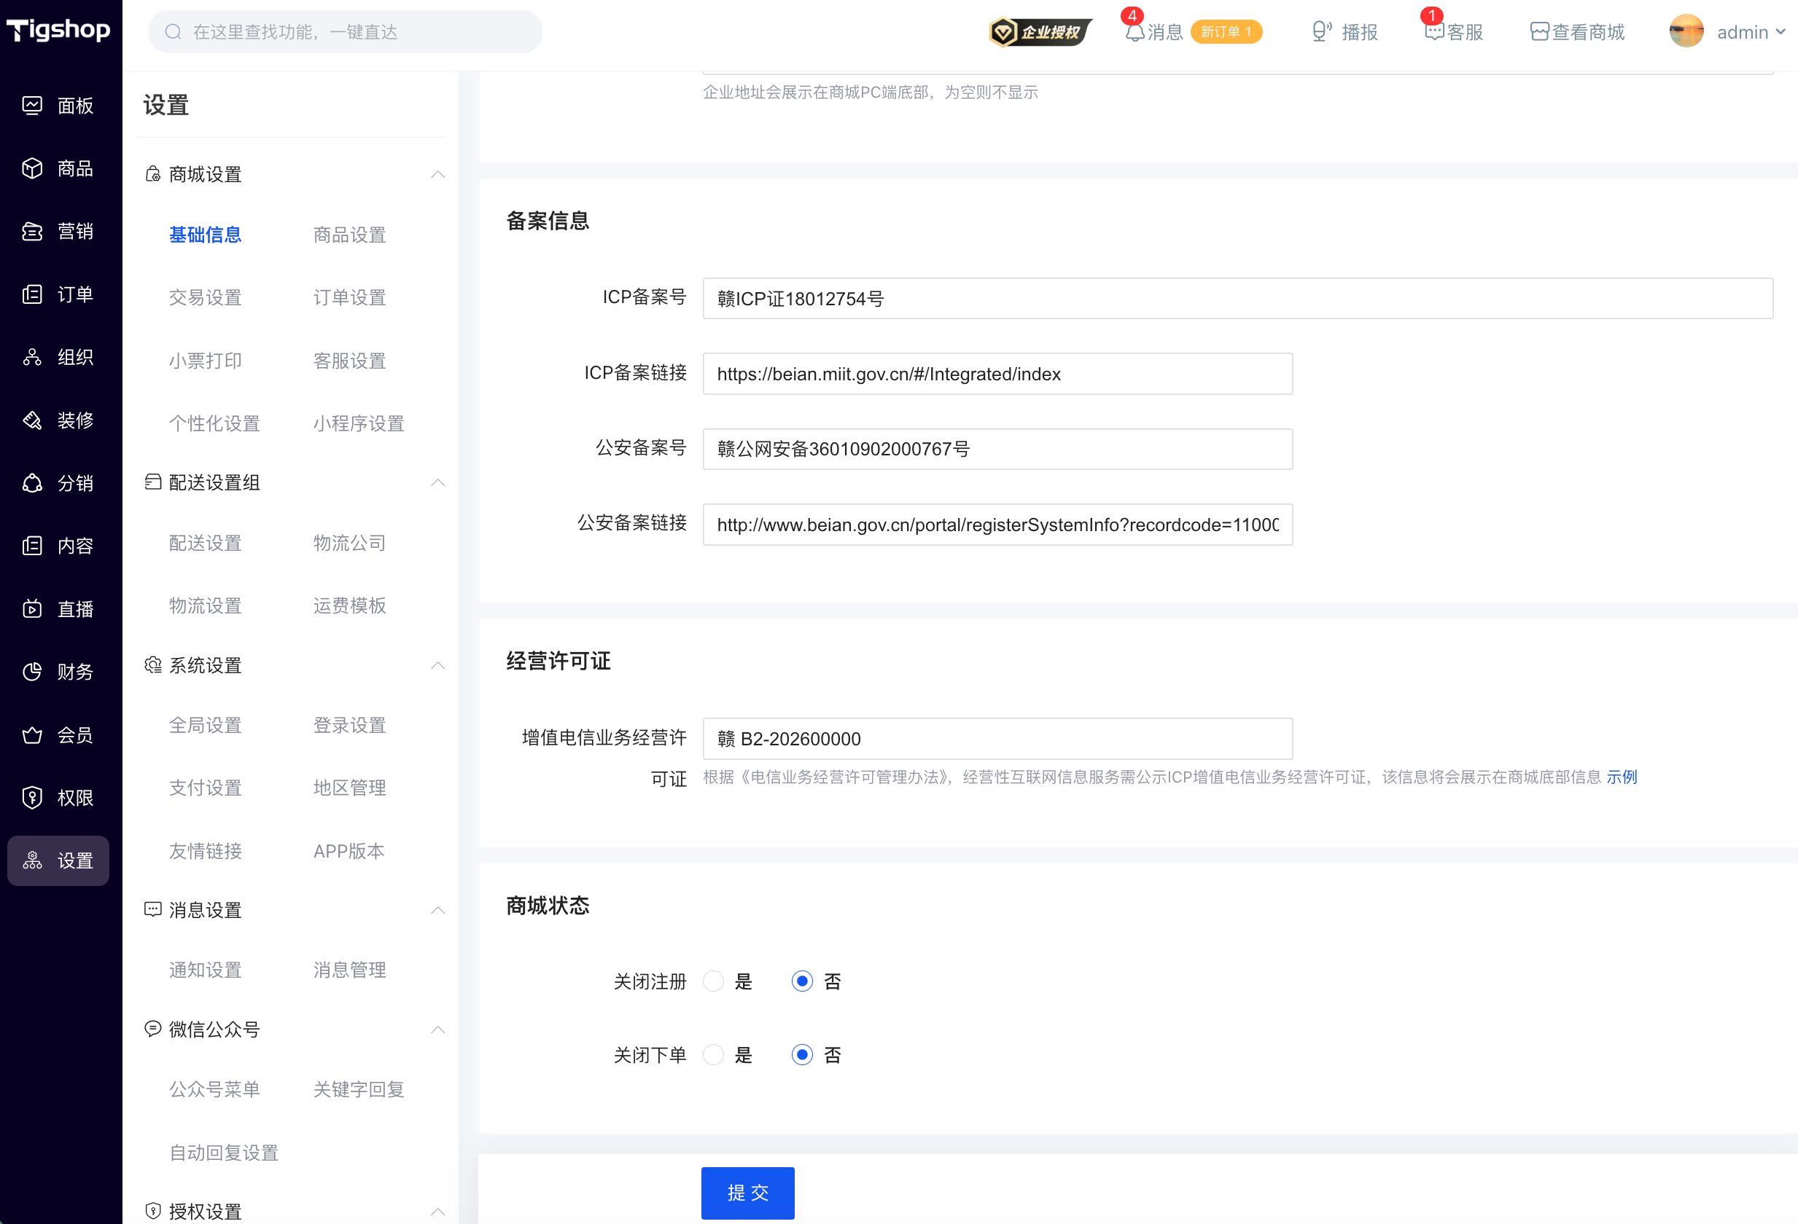The image size is (1798, 1224).
Task: Select 否 for 关闭下单
Action: click(802, 1055)
